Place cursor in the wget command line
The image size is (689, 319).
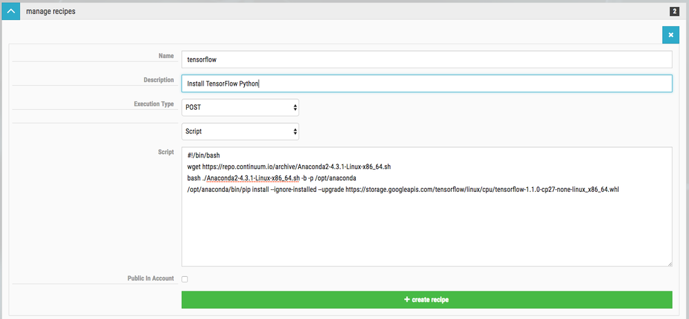pyautogui.click(x=290, y=167)
